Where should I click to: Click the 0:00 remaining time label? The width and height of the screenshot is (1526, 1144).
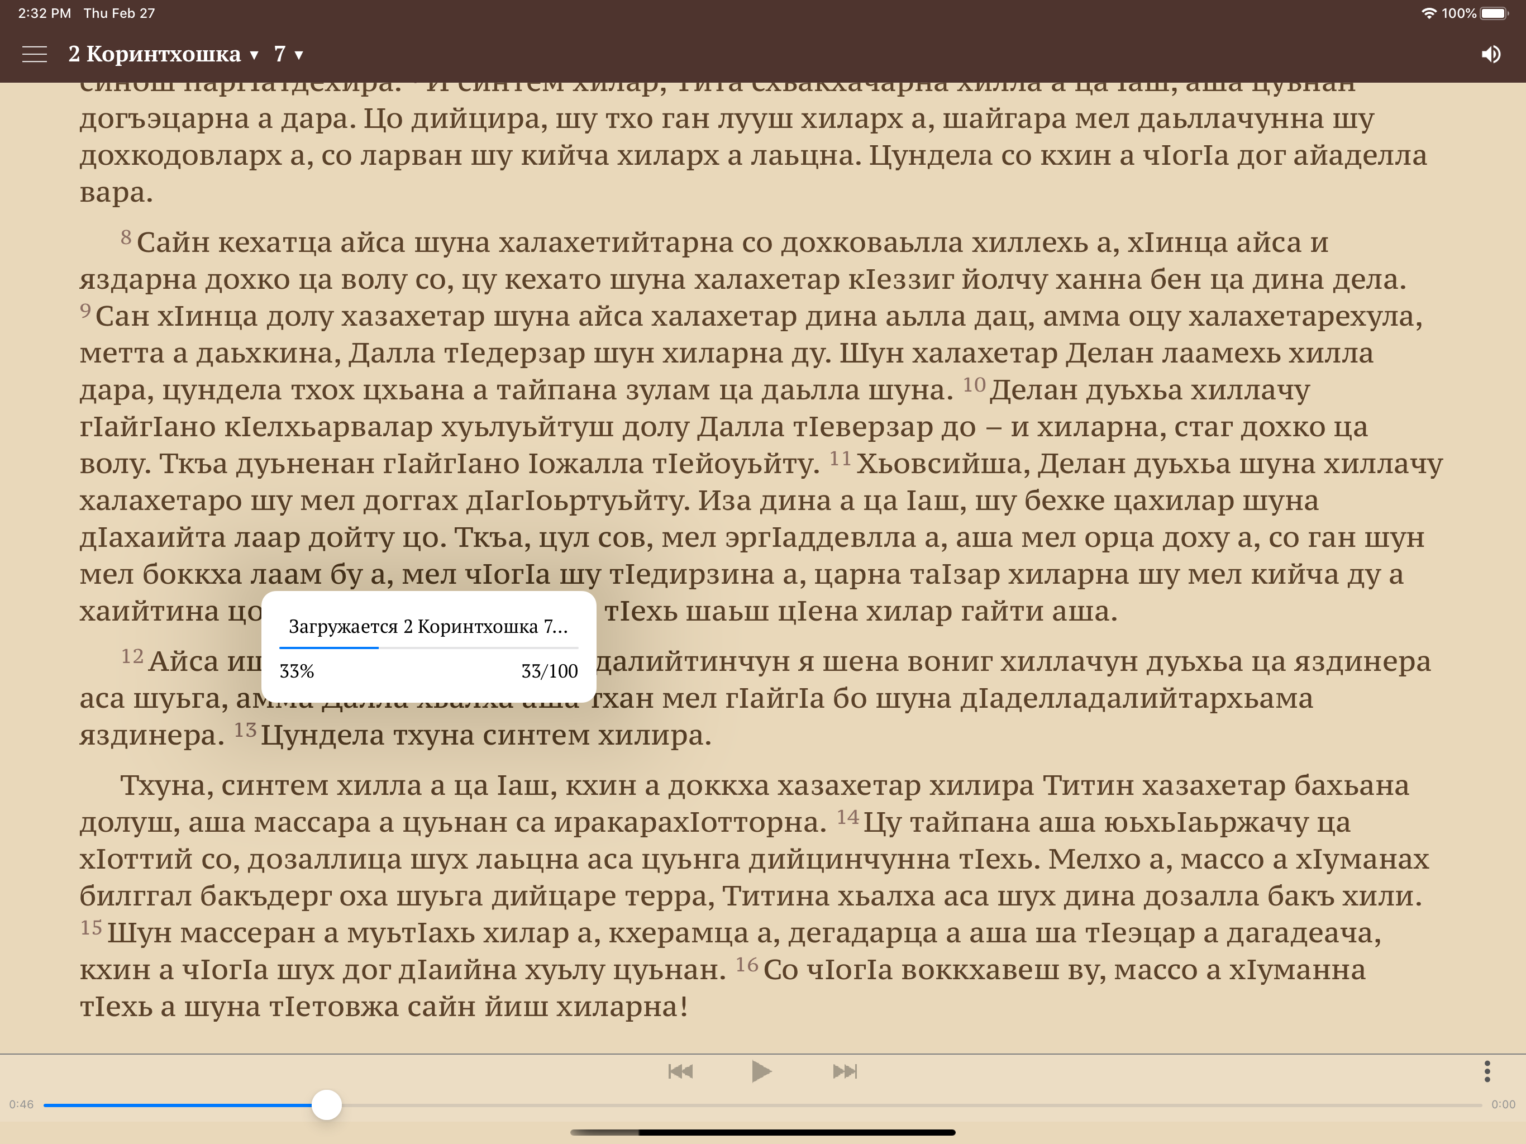click(1503, 1104)
